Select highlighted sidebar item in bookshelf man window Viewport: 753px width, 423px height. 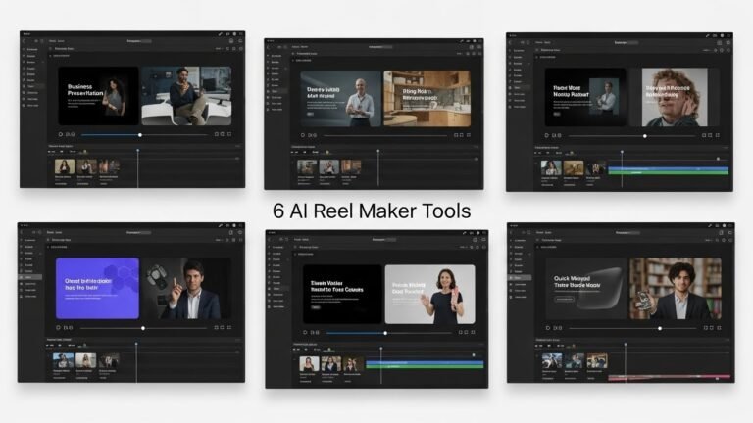coord(520,278)
